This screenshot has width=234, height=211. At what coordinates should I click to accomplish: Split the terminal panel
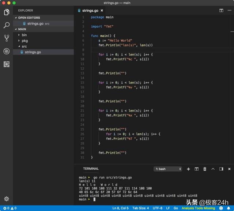pos(197,169)
